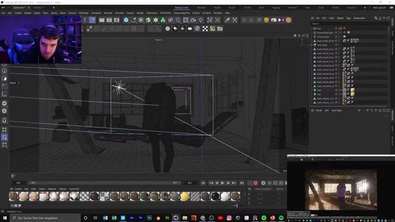Open the Attribute Manager hamburger menu
Screen dimensions: 395x222
tap(312, 110)
